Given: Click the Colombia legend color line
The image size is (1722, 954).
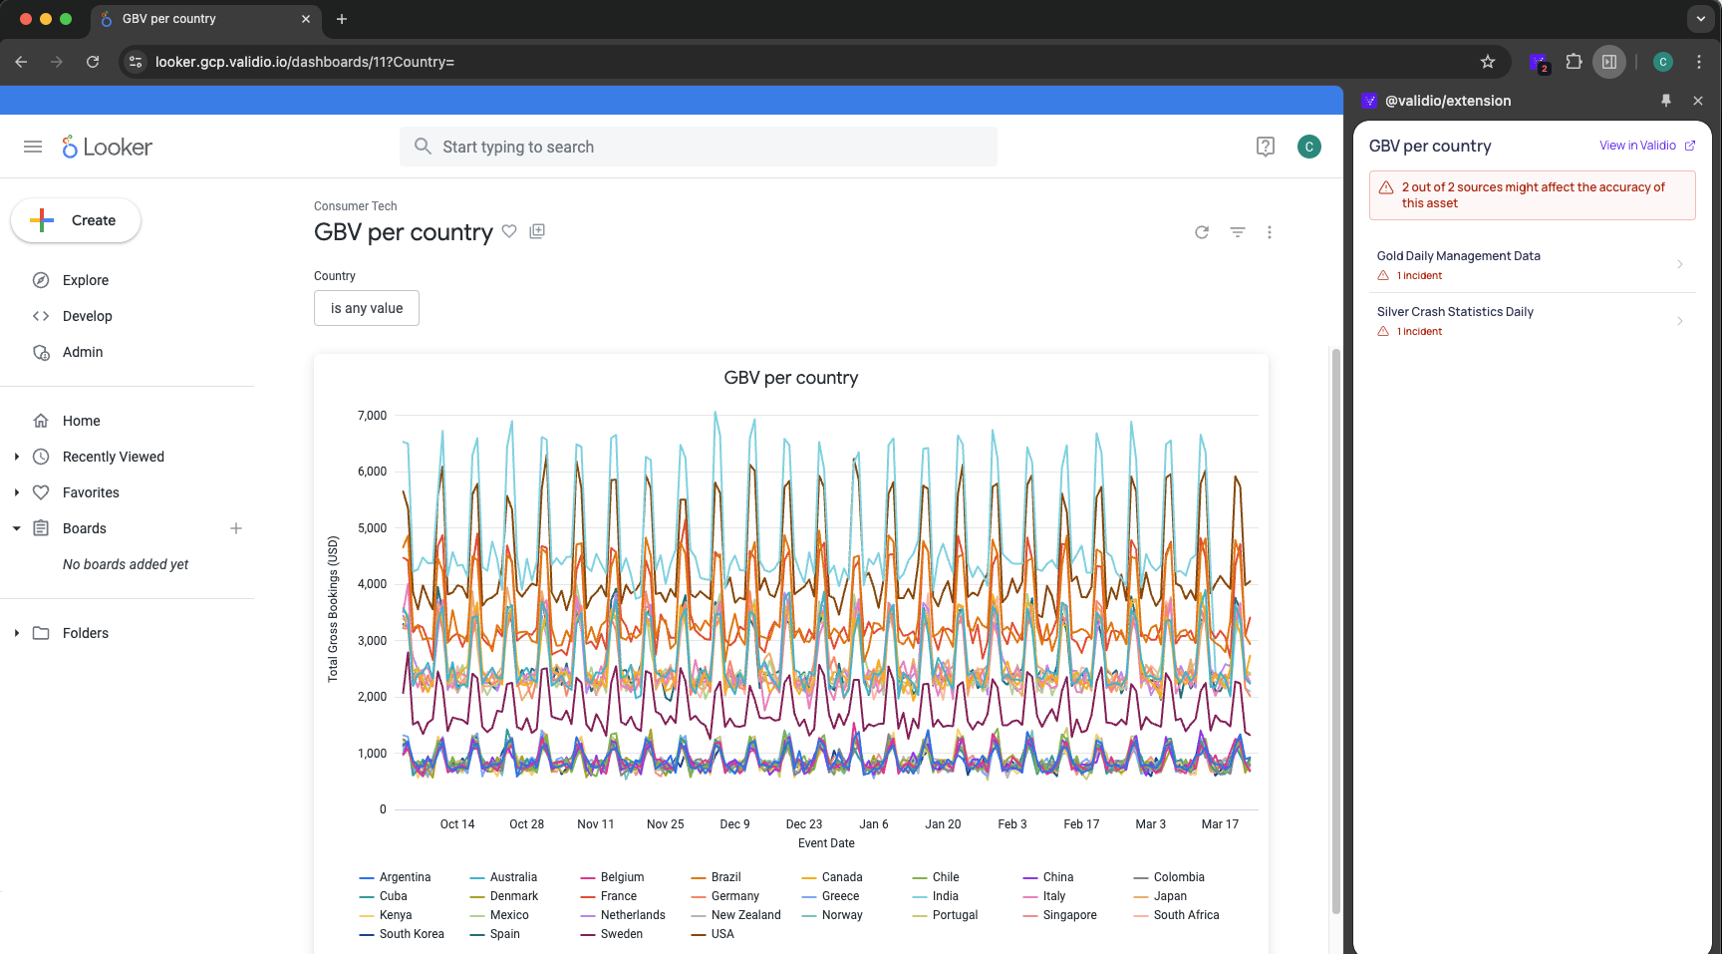Looking at the screenshot, I should click(x=1141, y=877).
